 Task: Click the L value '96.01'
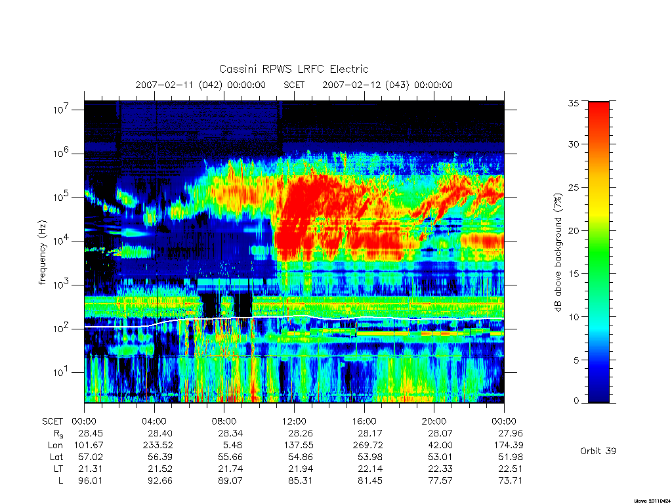(91, 481)
